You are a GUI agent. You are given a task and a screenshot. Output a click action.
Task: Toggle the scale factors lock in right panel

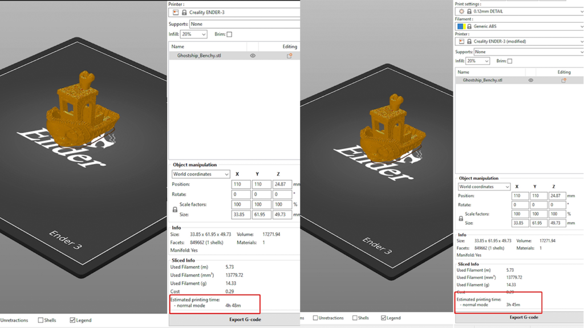click(x=461, y=219)
